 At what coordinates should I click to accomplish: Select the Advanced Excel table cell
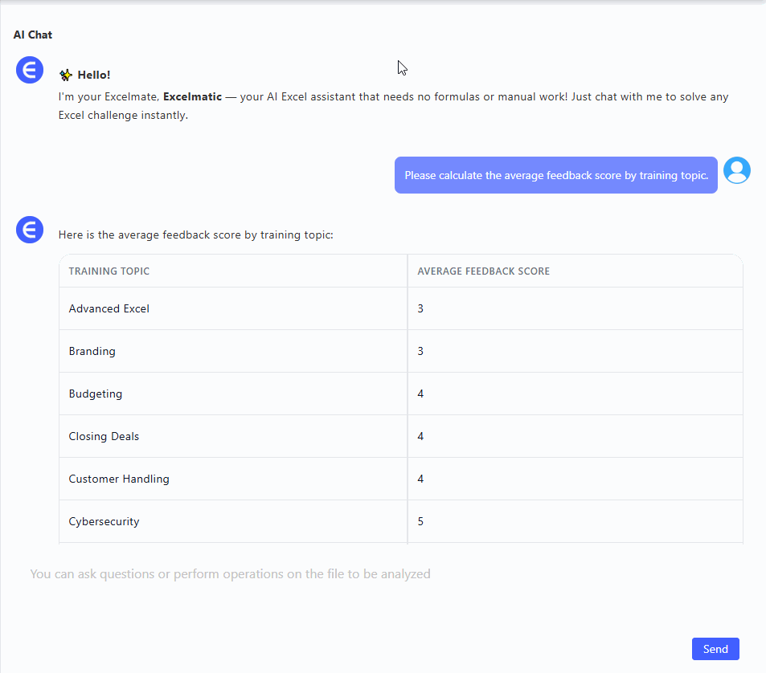(x=109, y=308)
